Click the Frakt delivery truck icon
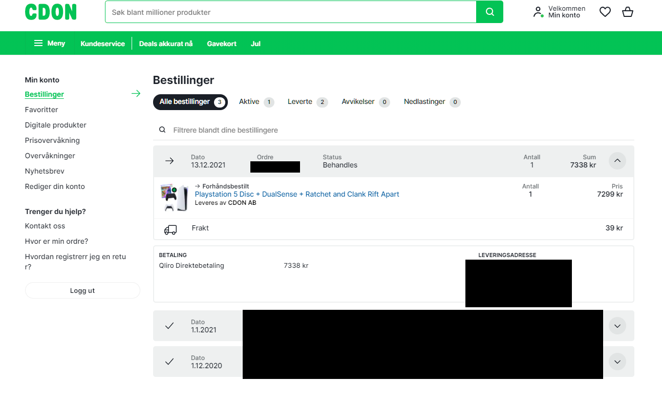Image resolution: width=662 pixels, height=402 pixels. click(x=170, y=230)
